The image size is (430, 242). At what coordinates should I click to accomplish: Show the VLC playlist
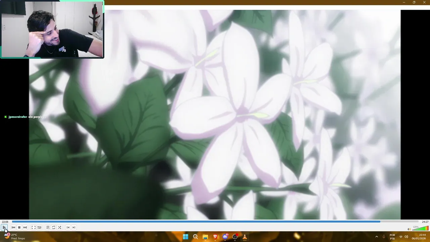pos(48,228)
